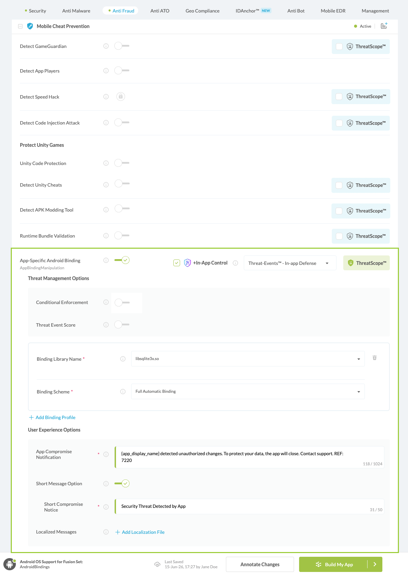Show info for In-App Control

point(235,263)
